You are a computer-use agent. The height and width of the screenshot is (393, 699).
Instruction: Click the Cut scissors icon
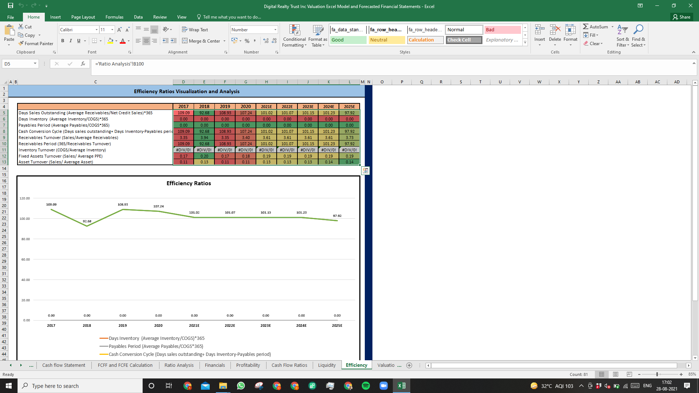21,27
